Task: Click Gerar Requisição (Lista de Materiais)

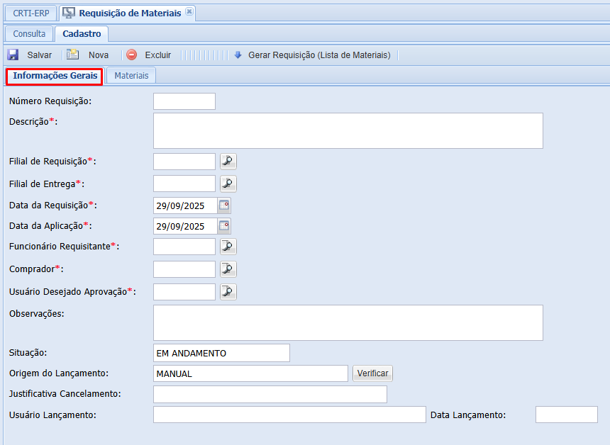Action: 319,55
